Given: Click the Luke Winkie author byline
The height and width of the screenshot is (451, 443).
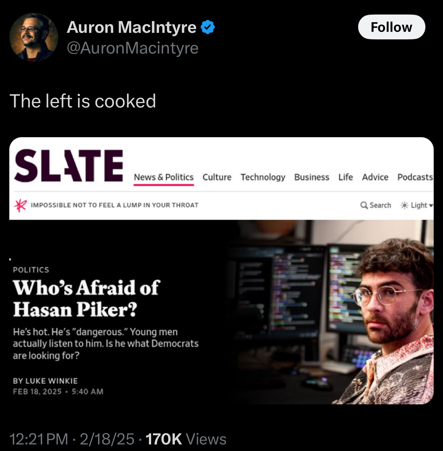Looking at the screenshot, I should (45, 381).
